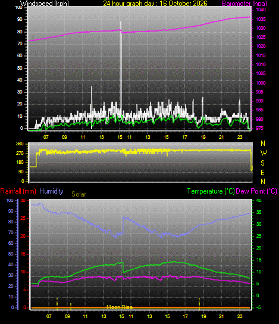Click the "Windspeed (kph)" chart title
Viewport: 279px width, 324px height.
(45, 4)
